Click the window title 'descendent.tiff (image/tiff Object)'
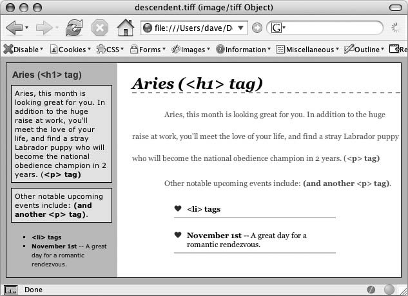Screen dimensions: 408x296 [x=204, y=7]
